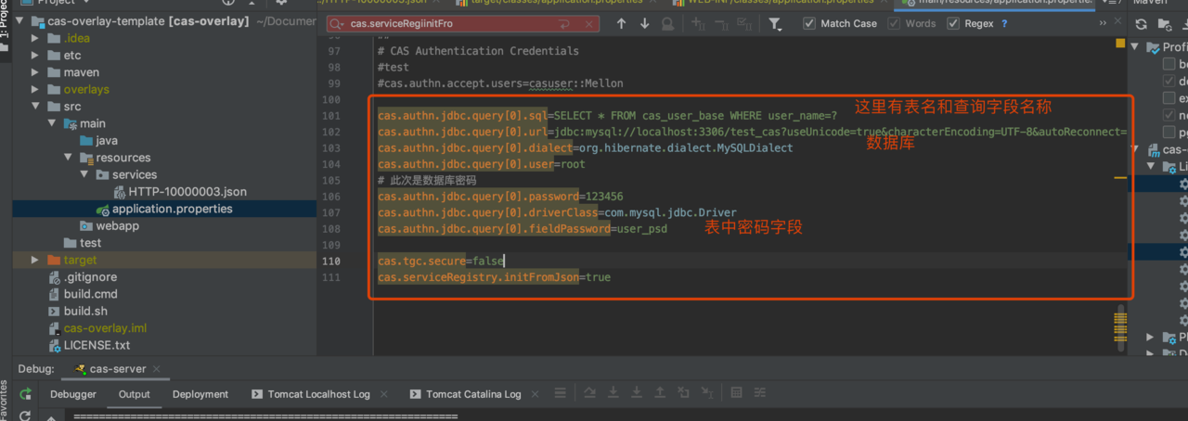
Task: Disable the Regex checkbox
Action: [953, 24]
